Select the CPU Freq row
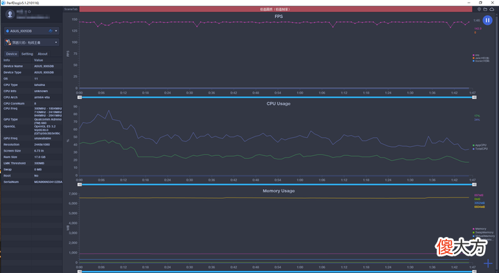499x273 pixels. 32,112
